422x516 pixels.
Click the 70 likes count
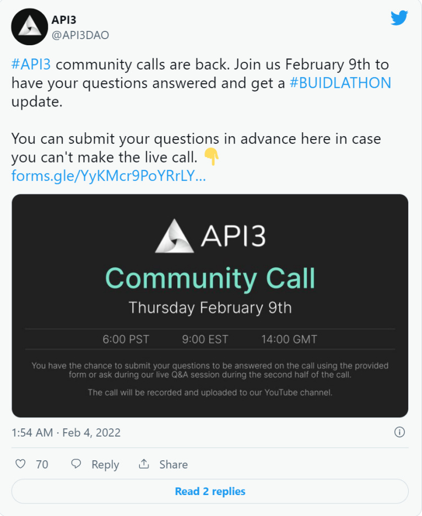[x=42, y=464]
